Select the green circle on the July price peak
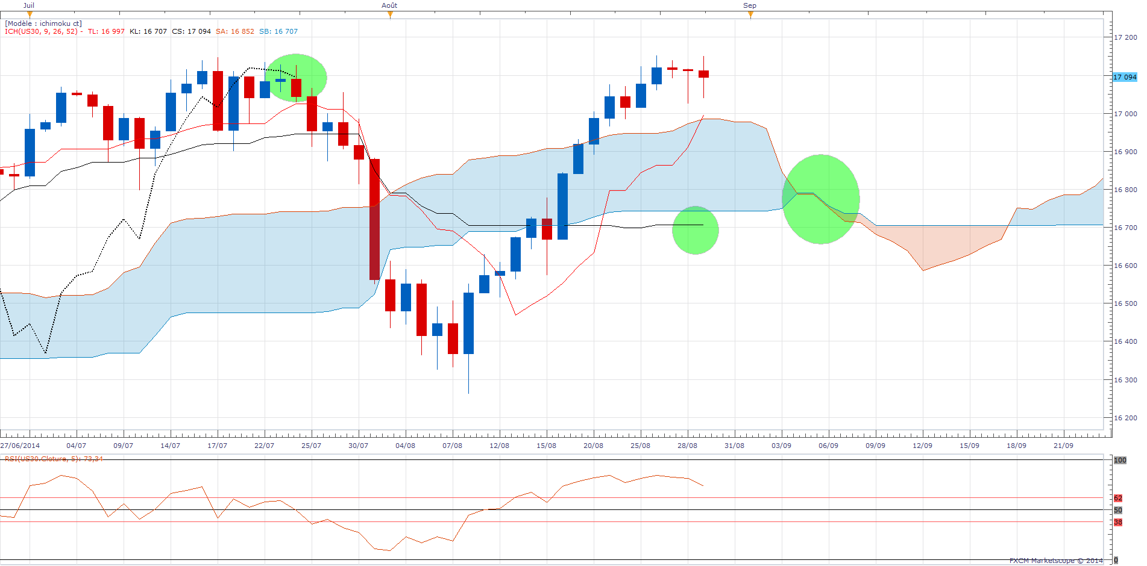This screenshot has width=1147, height=566. [x=296, y=78]
